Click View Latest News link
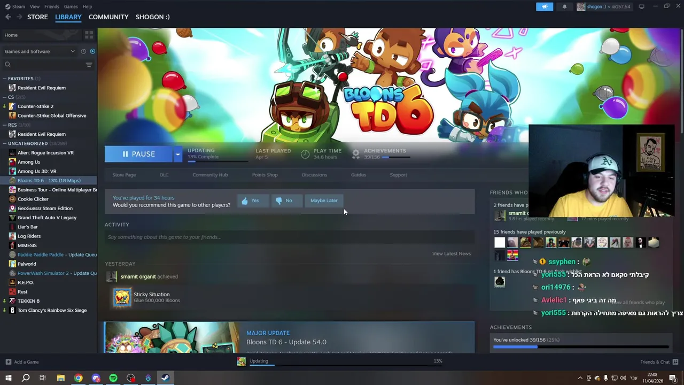684x385 pixels. coord(452,253)
